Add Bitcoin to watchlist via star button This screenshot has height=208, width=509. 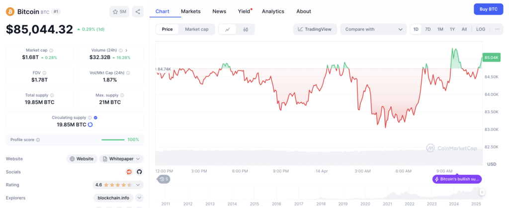click(x=119, y=11)
